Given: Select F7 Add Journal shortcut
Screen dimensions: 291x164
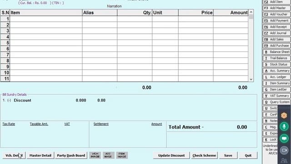Looking at the screenshot, I should pos(276,33).
